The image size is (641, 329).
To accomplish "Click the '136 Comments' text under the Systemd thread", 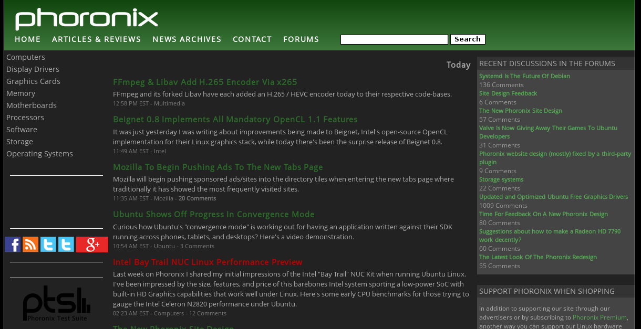I will 501,85.
